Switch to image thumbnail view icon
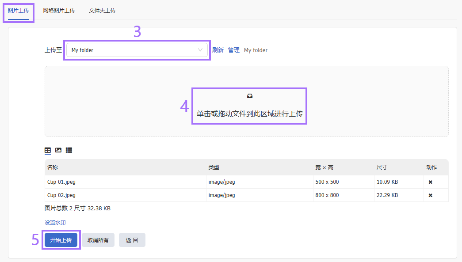Image resolution: width=462 pixels, height=262 pixels. (58, 150)
